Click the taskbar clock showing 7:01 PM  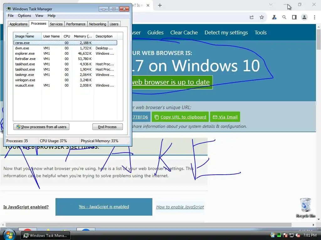(310, 235)
